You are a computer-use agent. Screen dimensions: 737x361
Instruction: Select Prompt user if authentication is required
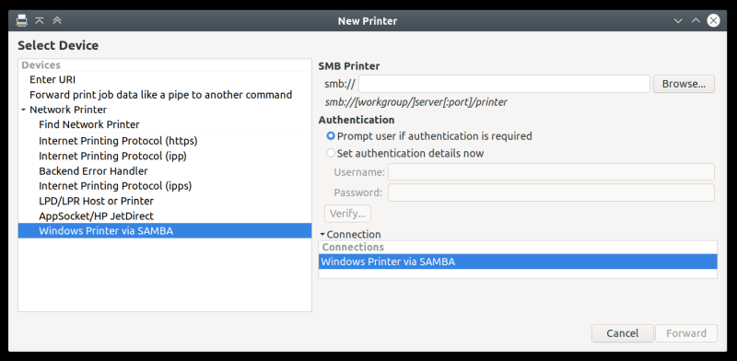[429, 136]
